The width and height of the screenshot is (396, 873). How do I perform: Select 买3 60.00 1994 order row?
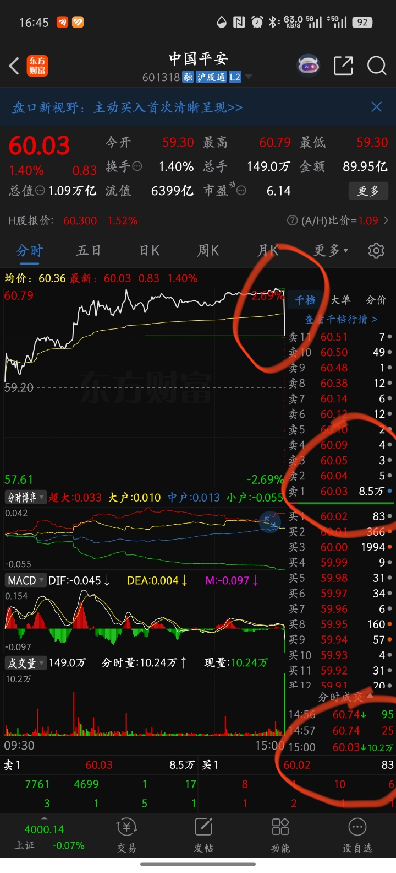click(341, 547)
